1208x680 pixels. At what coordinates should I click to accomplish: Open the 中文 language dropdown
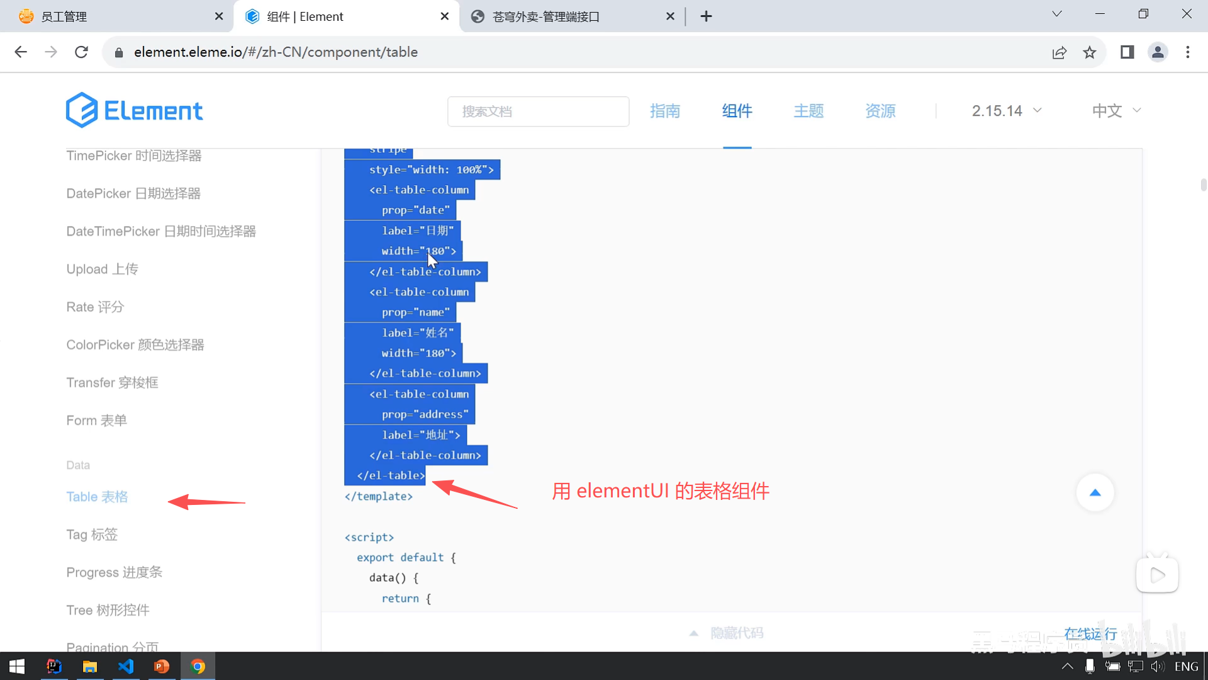click(1116, 111)
